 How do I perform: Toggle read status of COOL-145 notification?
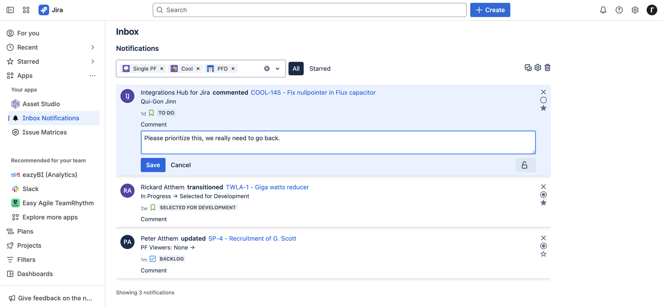pos(544,100)
